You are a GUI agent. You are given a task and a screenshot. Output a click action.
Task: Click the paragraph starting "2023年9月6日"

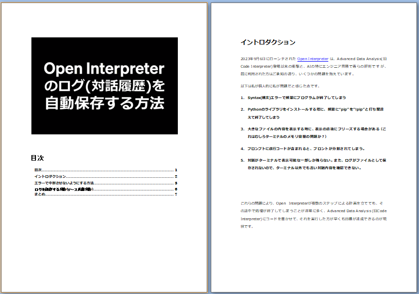[314, 66]
